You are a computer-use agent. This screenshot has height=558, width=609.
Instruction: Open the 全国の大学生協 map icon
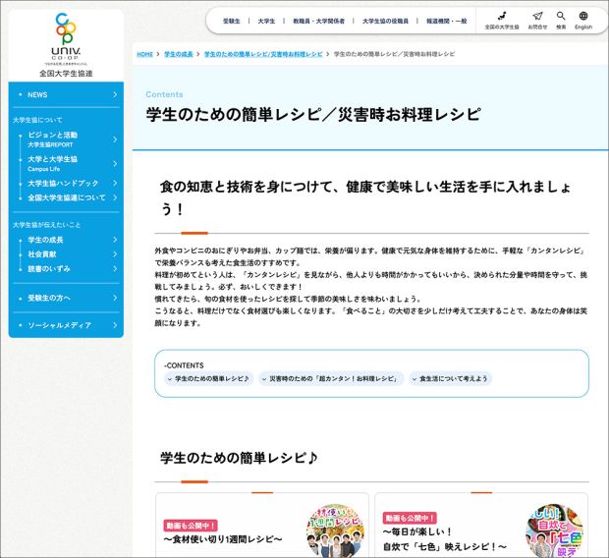502,16
